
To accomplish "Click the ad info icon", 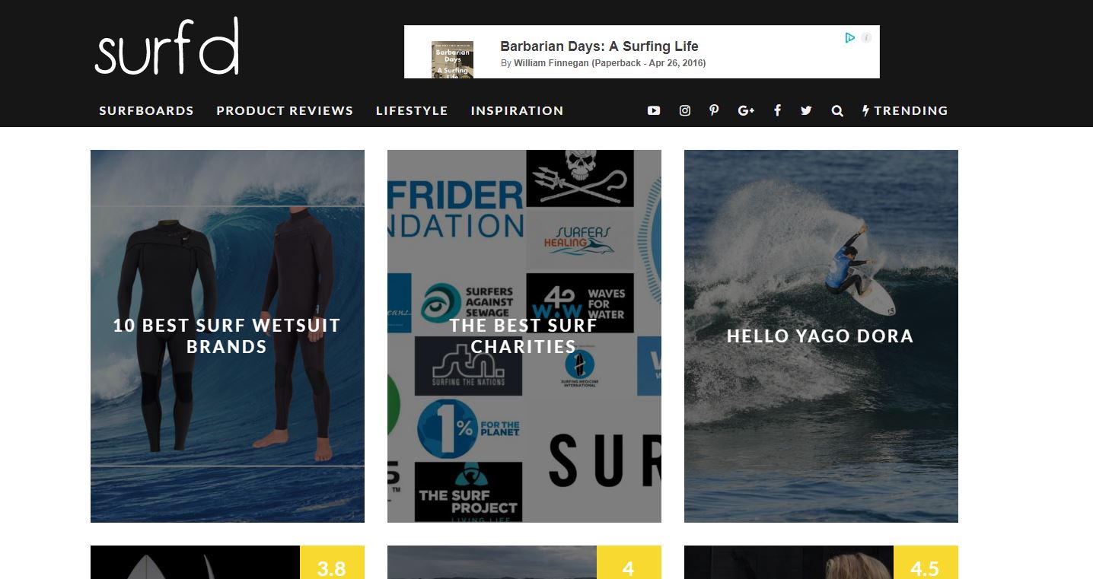I will [866, 37].
